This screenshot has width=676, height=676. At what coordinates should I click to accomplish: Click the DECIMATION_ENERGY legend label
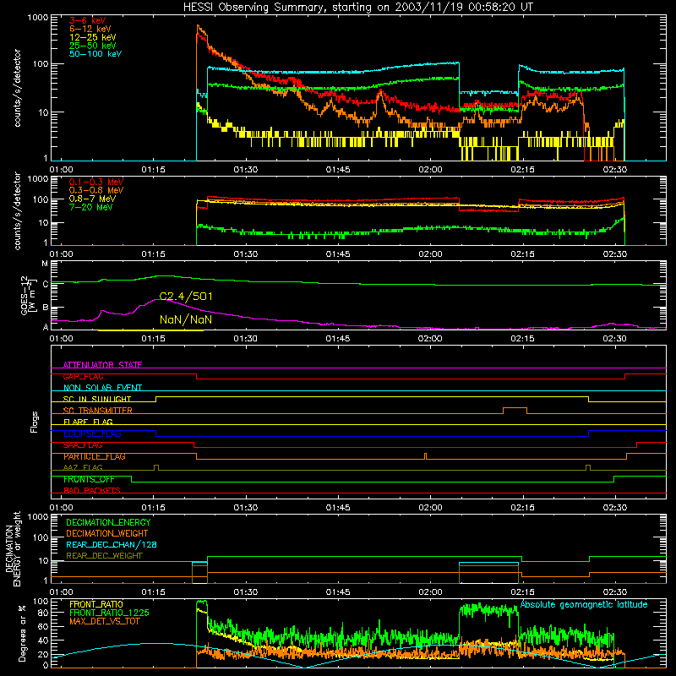click(x=108, y=522)
